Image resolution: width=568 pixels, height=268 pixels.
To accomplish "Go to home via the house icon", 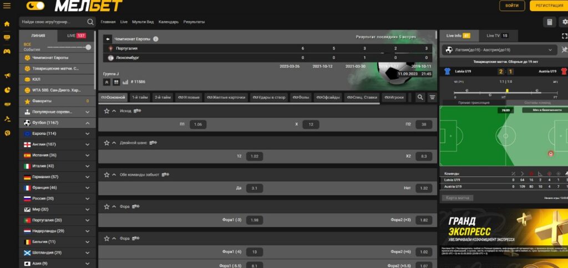I will click(7, 24).
